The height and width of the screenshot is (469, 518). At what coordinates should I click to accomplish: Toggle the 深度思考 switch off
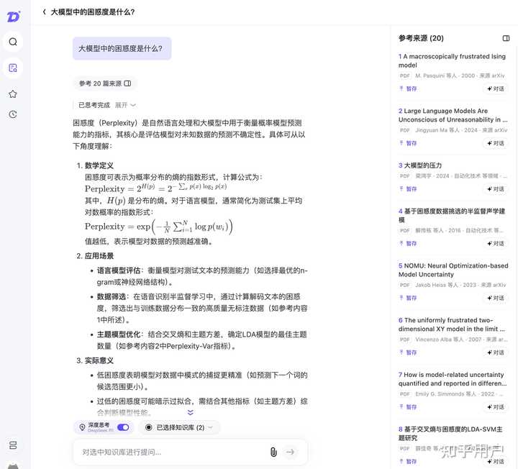point(123,427)
